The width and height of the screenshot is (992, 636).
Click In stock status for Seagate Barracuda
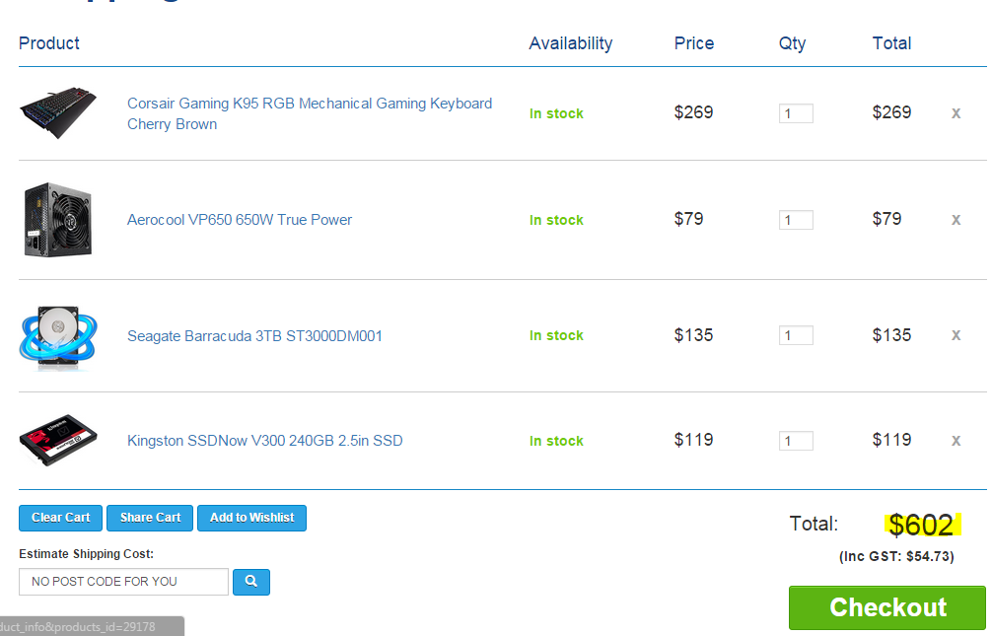click(556, 335)
